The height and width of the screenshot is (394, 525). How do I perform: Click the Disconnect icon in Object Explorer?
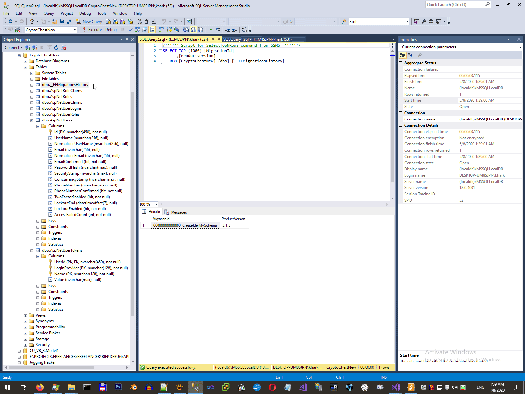tap(35, 48)
